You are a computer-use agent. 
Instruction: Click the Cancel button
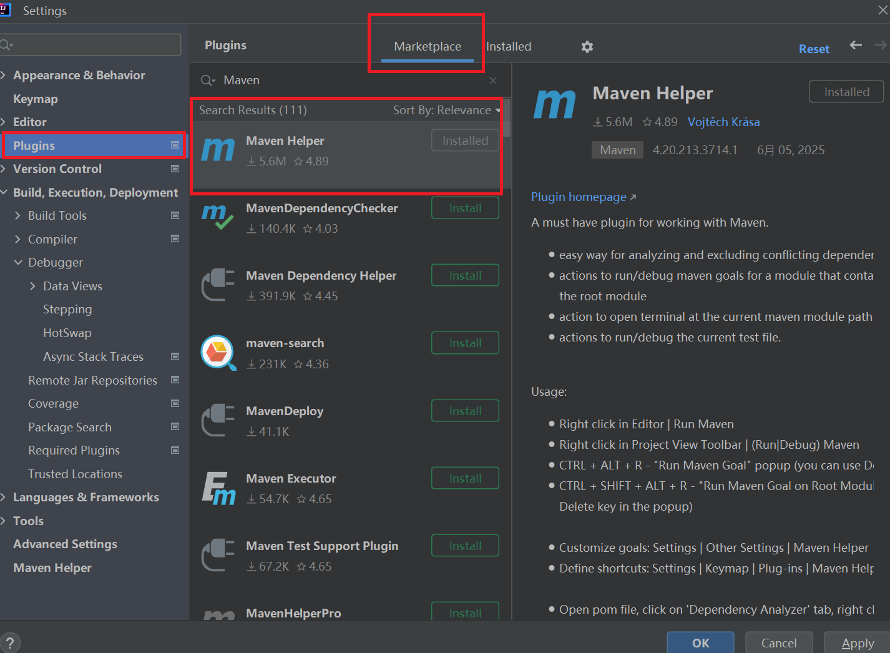pyautogui.click(x=779, y=642)
